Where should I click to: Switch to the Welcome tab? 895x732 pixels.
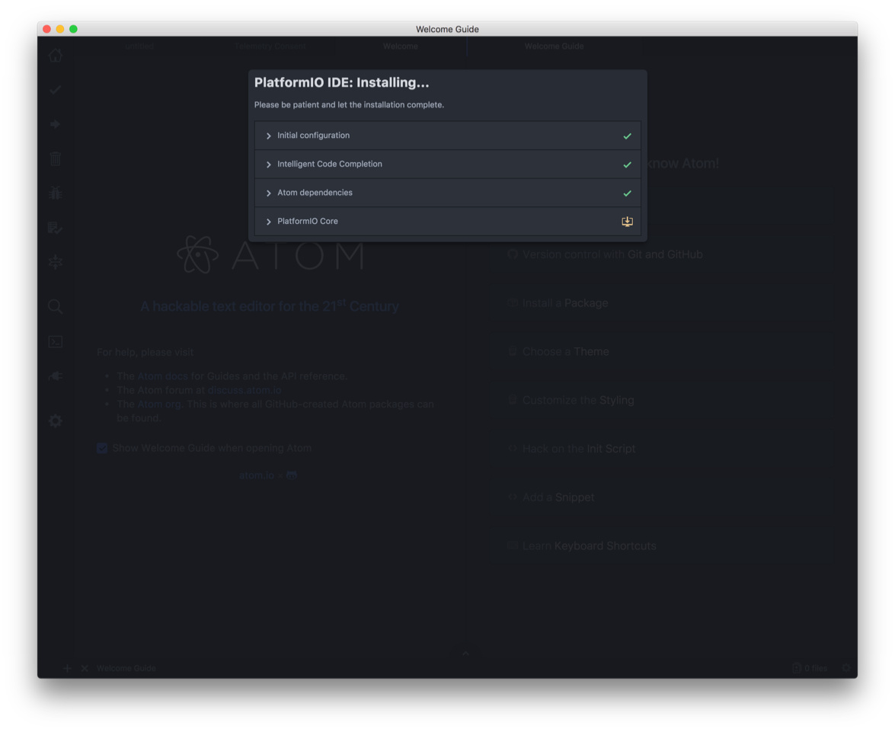pos(401,46)
